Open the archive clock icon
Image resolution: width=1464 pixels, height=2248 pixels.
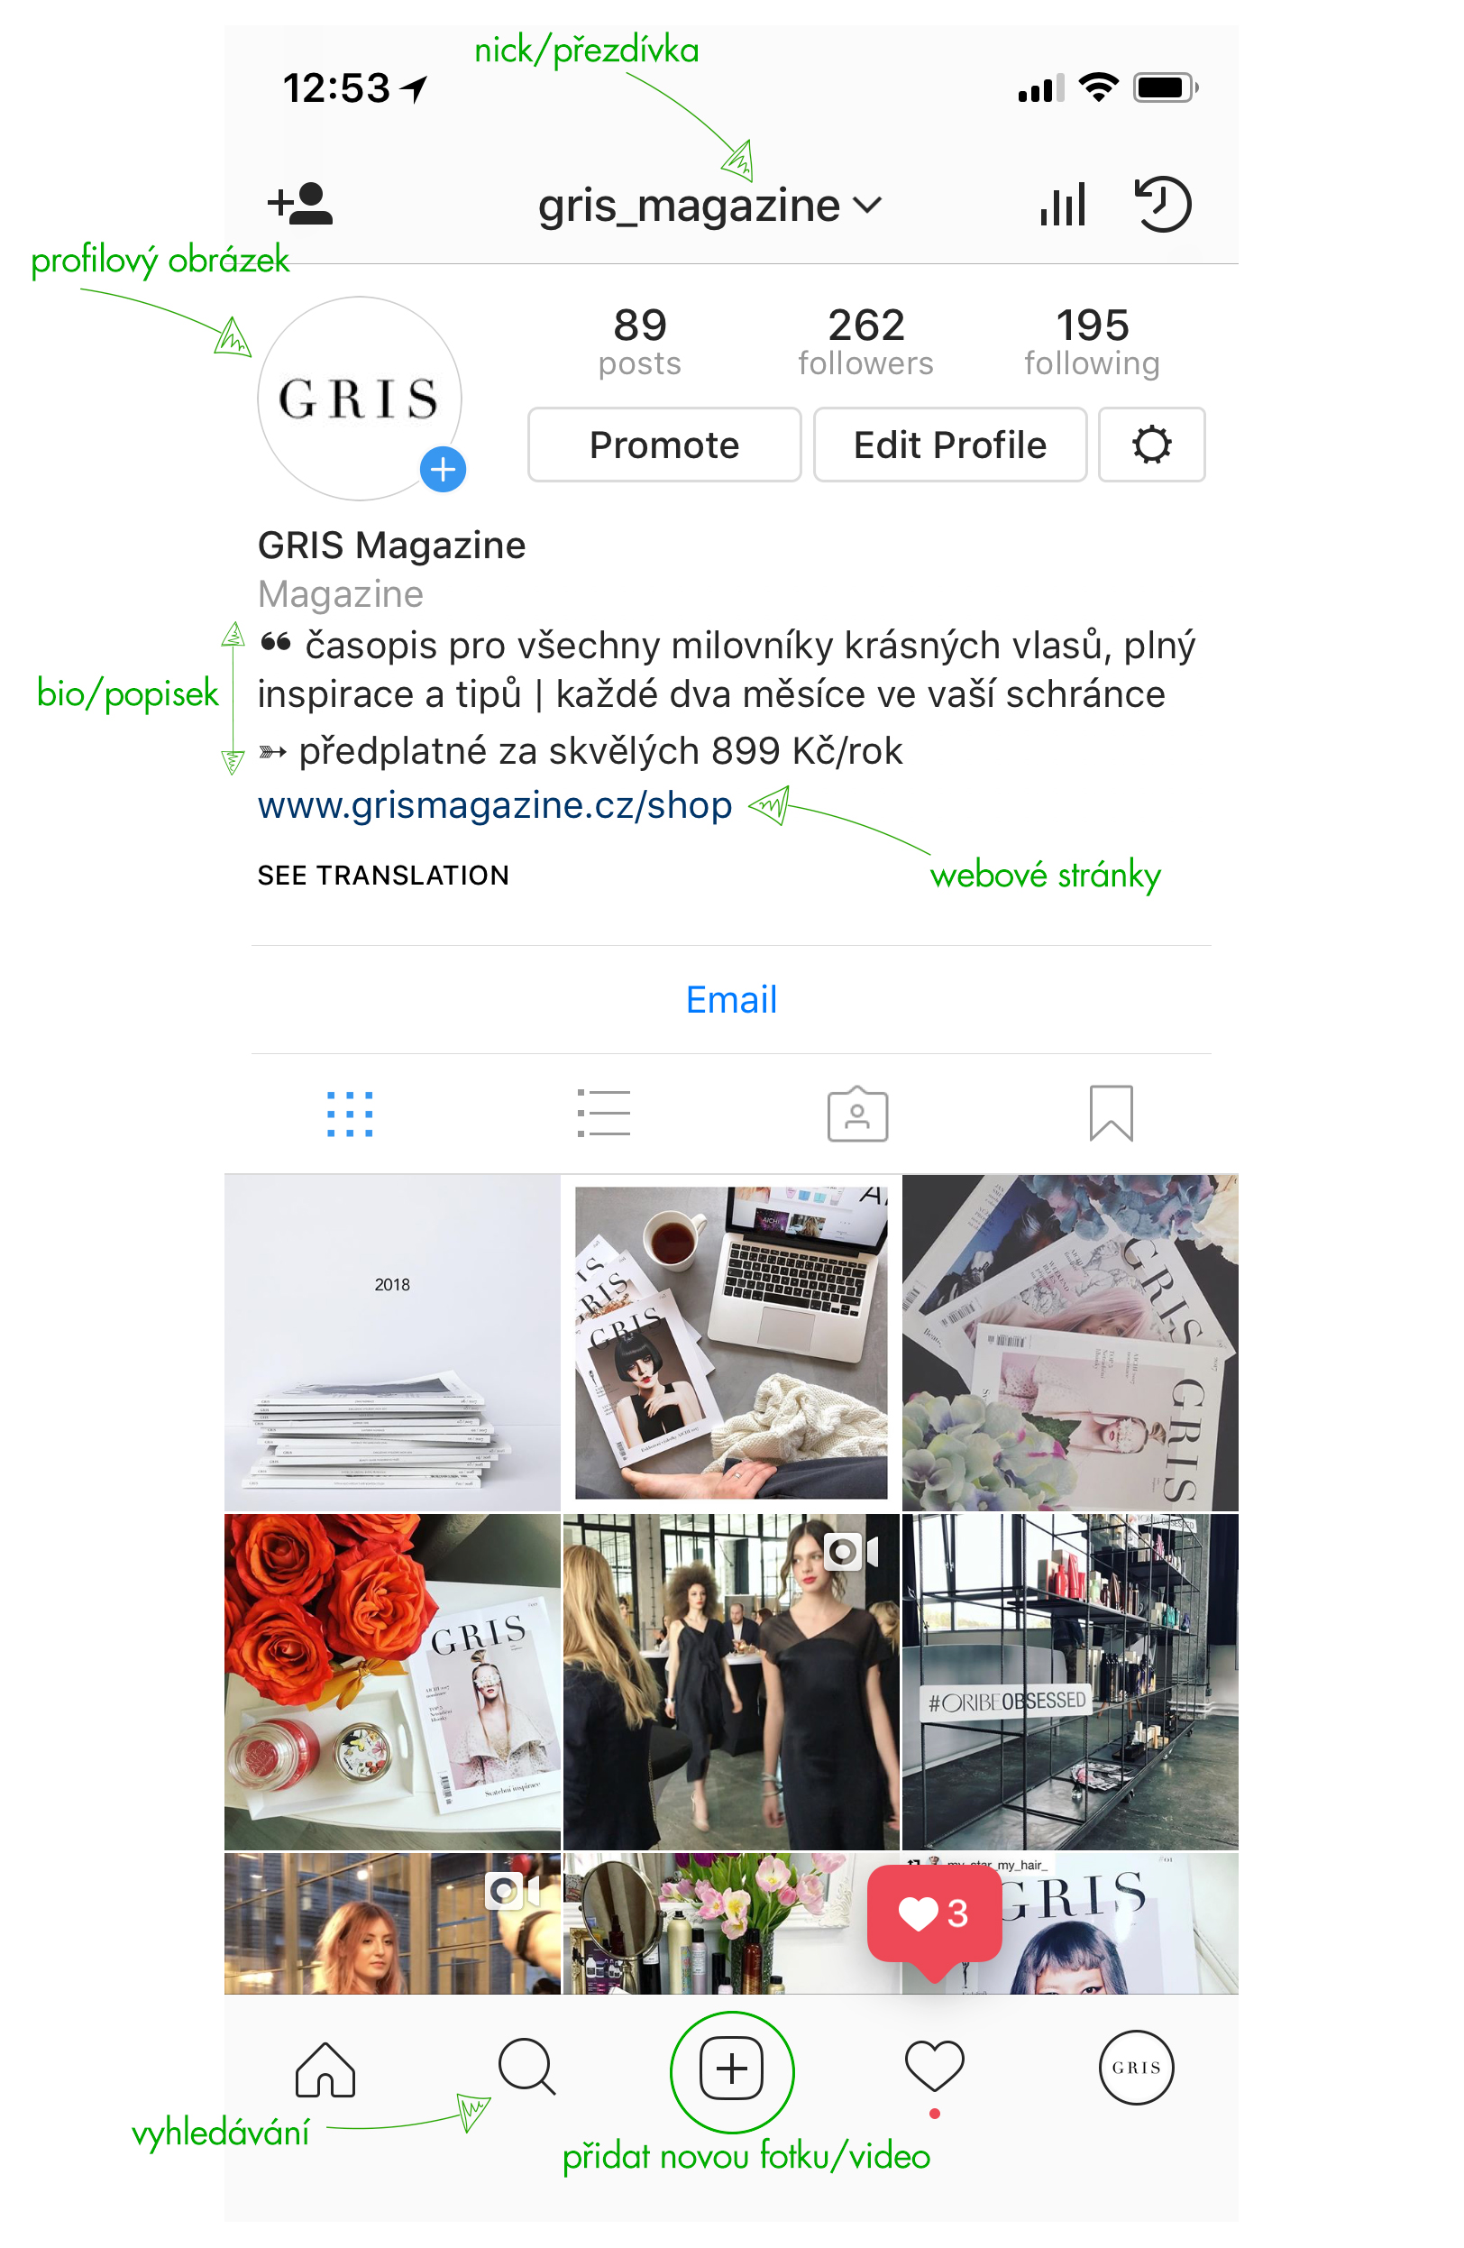(x=1163, y=204)
